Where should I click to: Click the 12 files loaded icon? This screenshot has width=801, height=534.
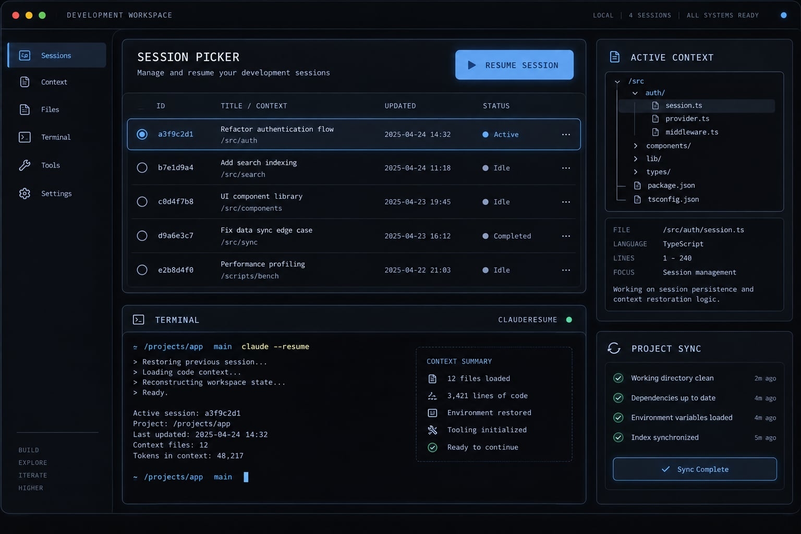(x=432, y=379)
